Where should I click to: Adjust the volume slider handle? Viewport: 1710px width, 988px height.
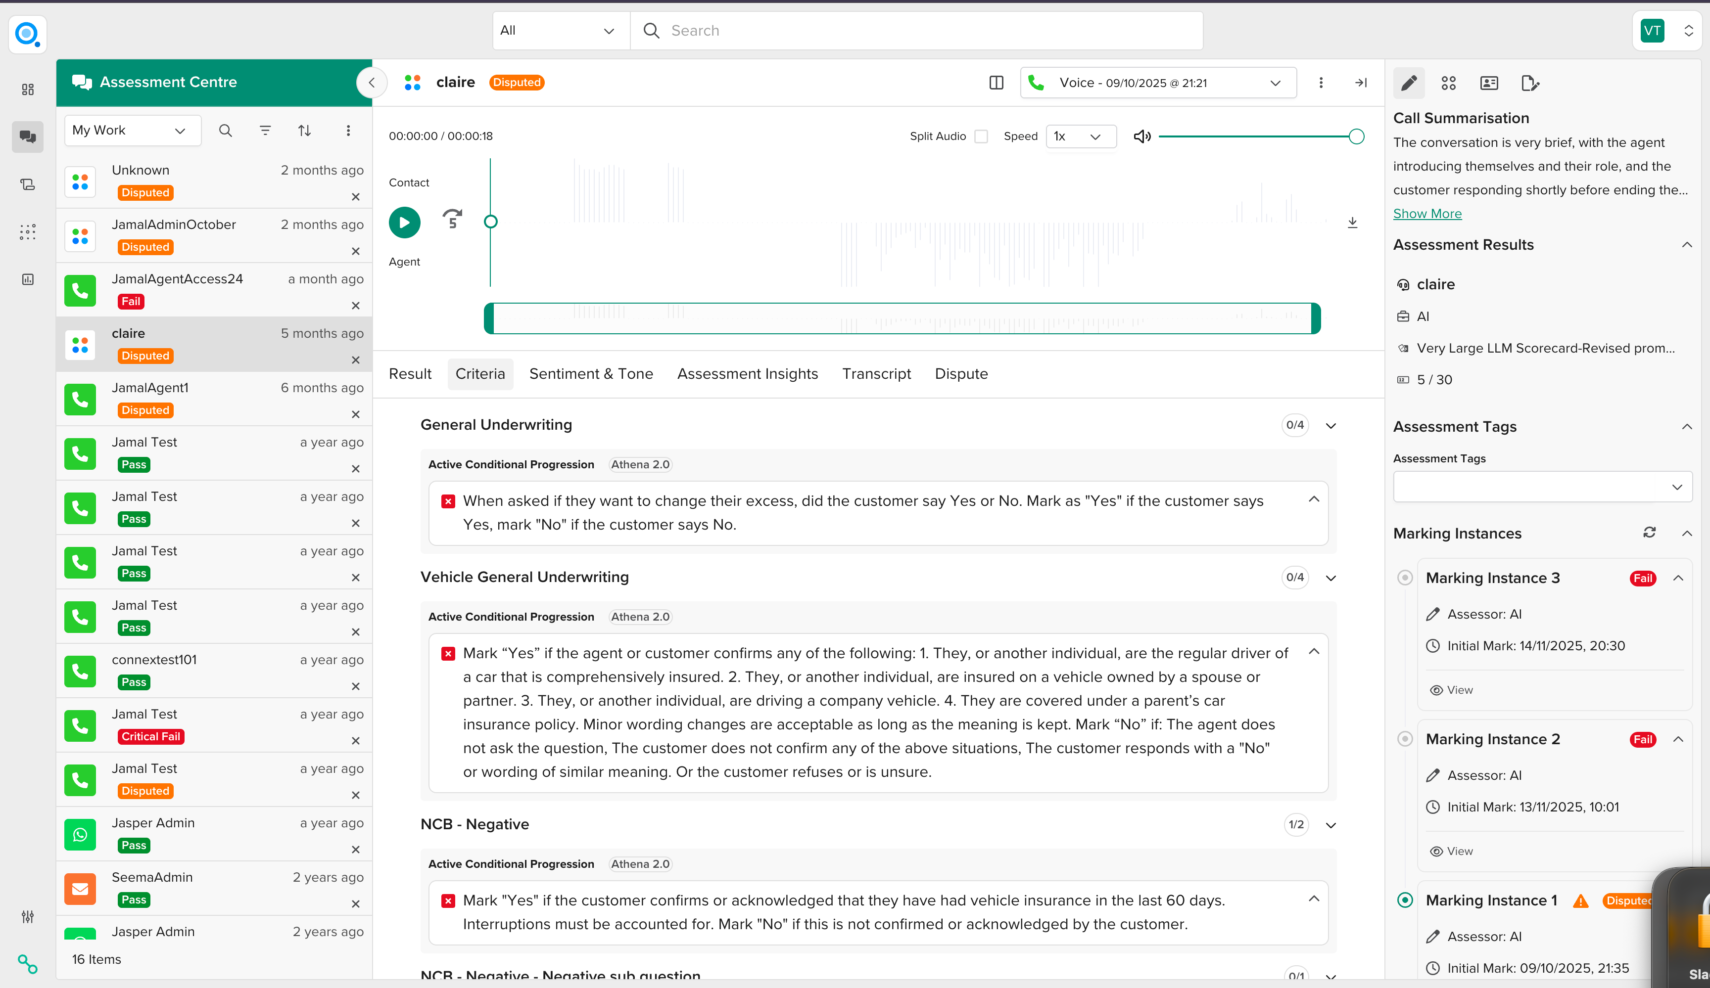pos(1356,136)
